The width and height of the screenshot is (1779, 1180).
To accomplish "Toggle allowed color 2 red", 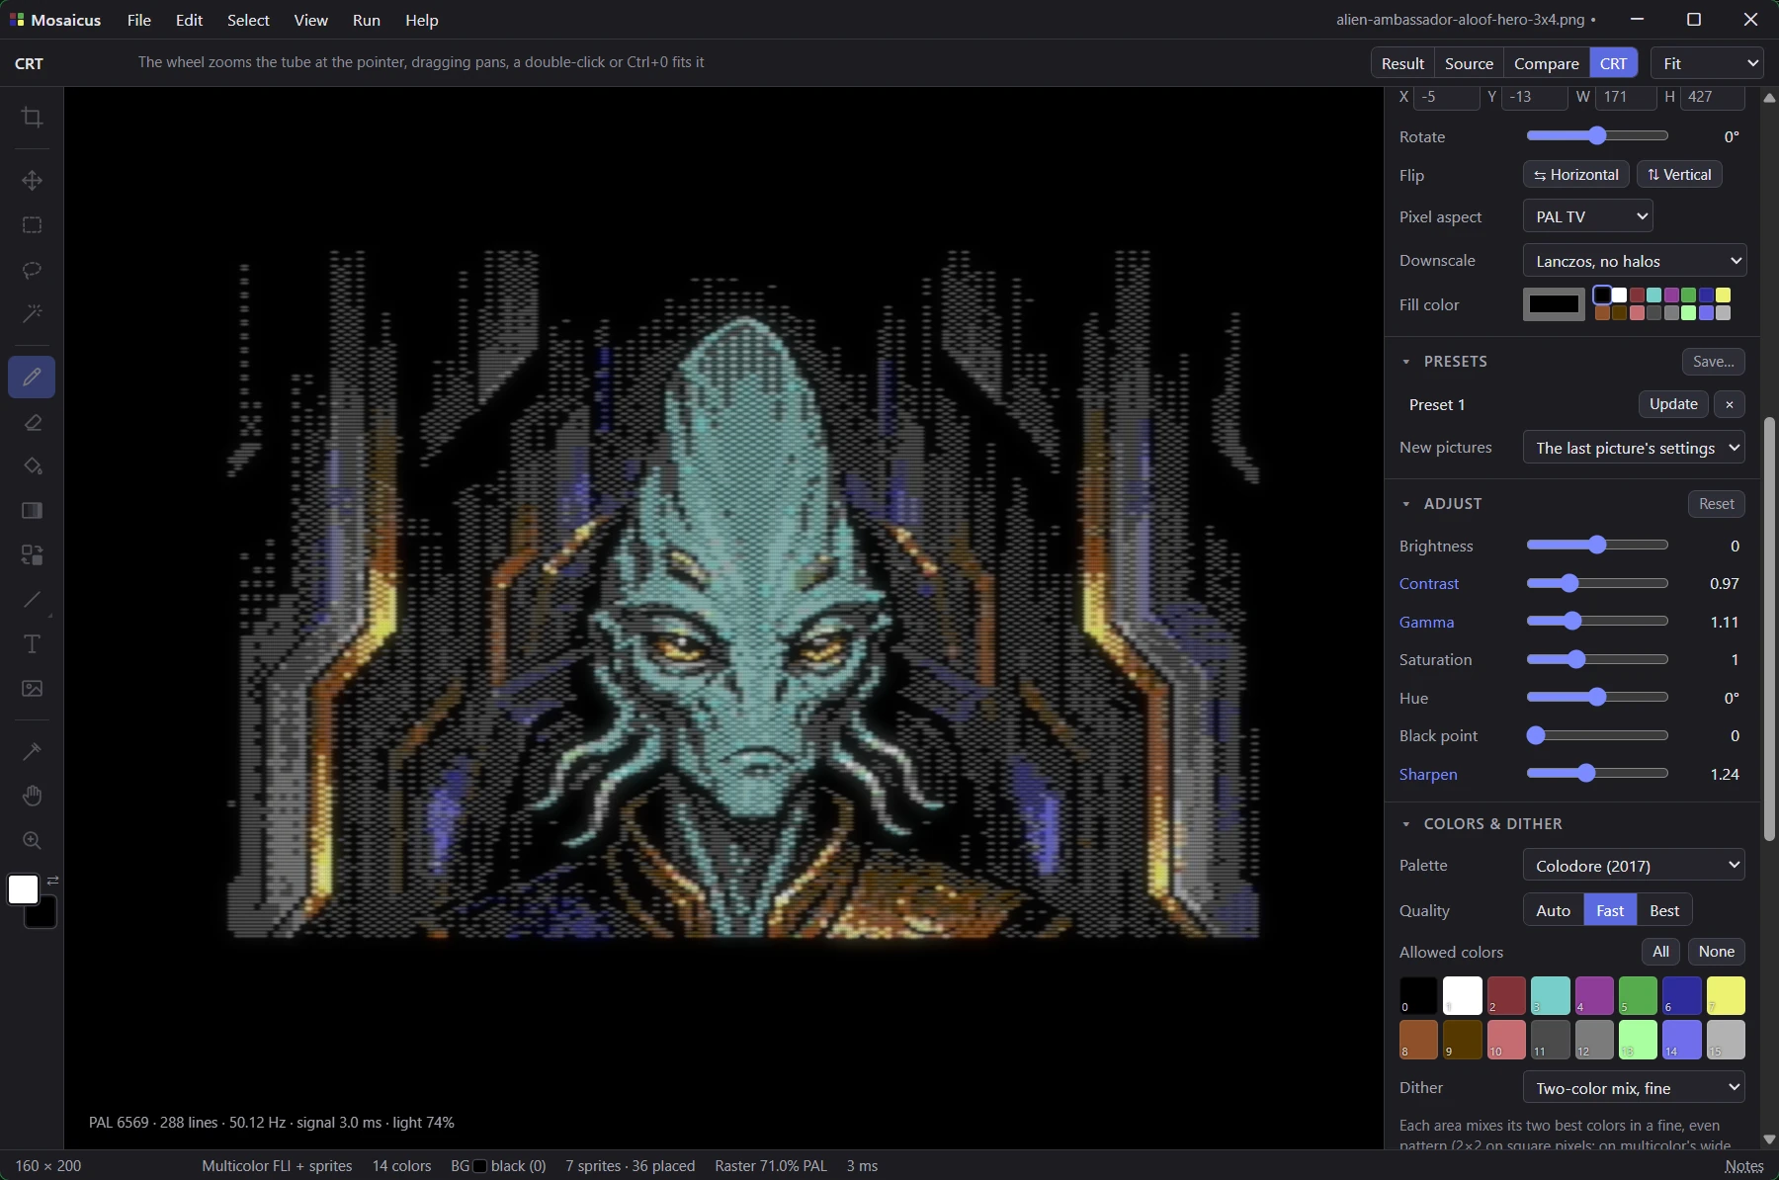I will click(x=1506, y=996).
